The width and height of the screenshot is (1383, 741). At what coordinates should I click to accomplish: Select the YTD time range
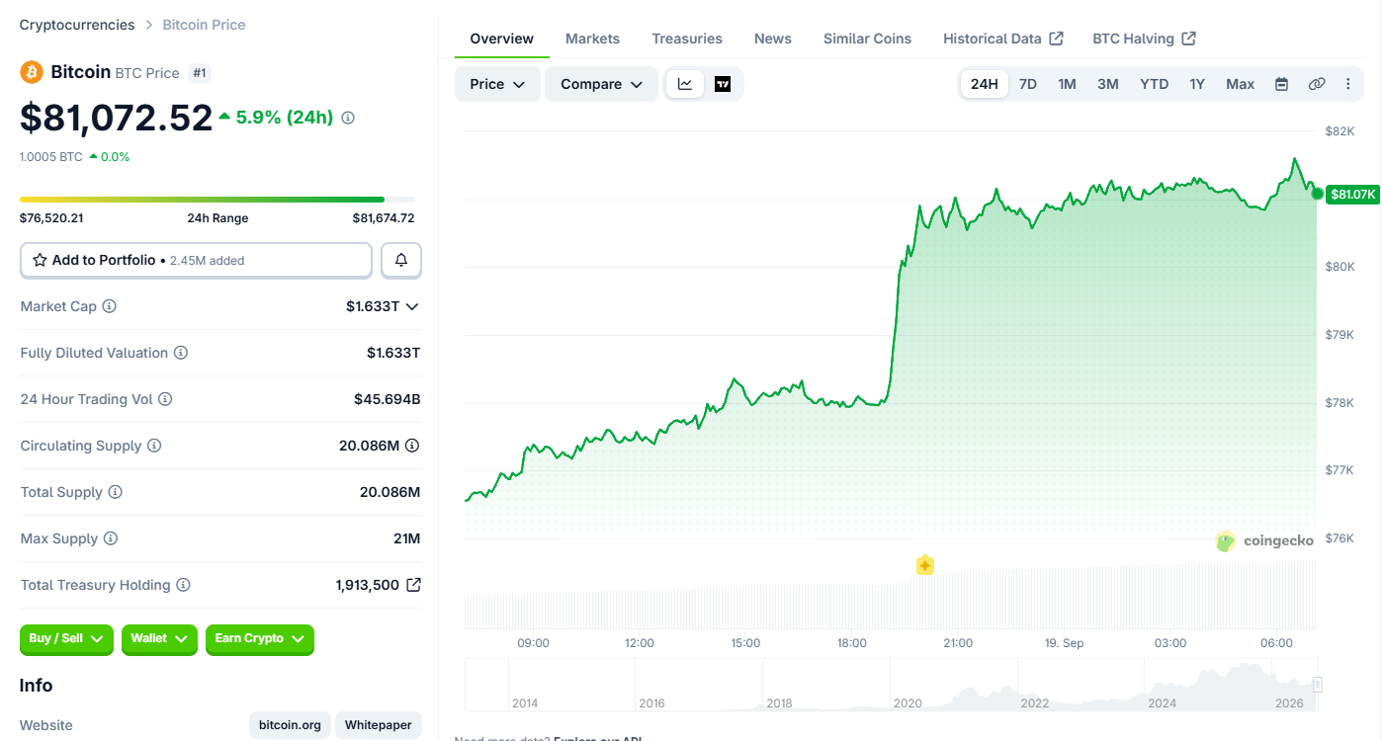pos(1155,84)
